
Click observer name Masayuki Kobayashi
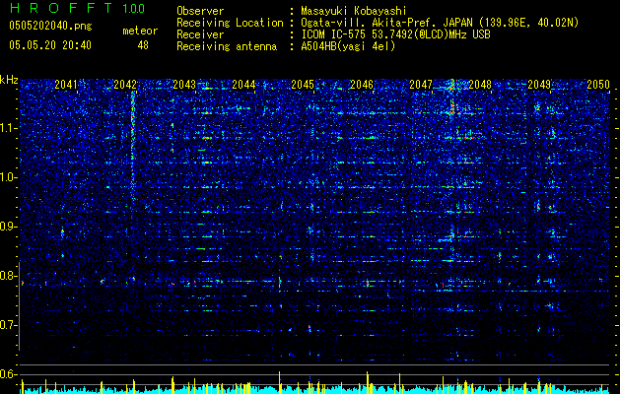pos(353,11)
